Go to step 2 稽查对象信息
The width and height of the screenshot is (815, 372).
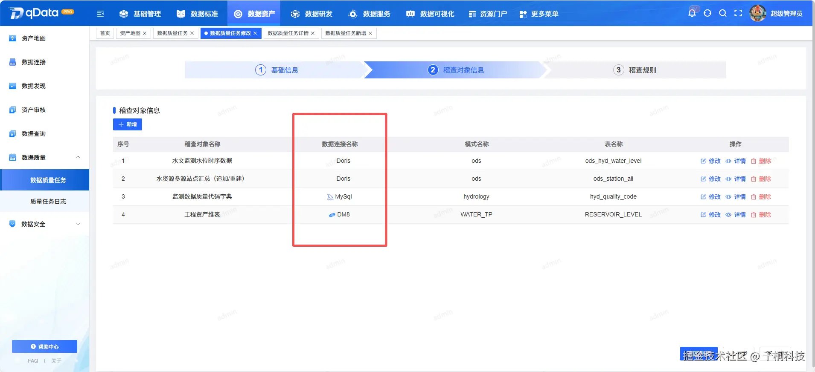(456, 70)
